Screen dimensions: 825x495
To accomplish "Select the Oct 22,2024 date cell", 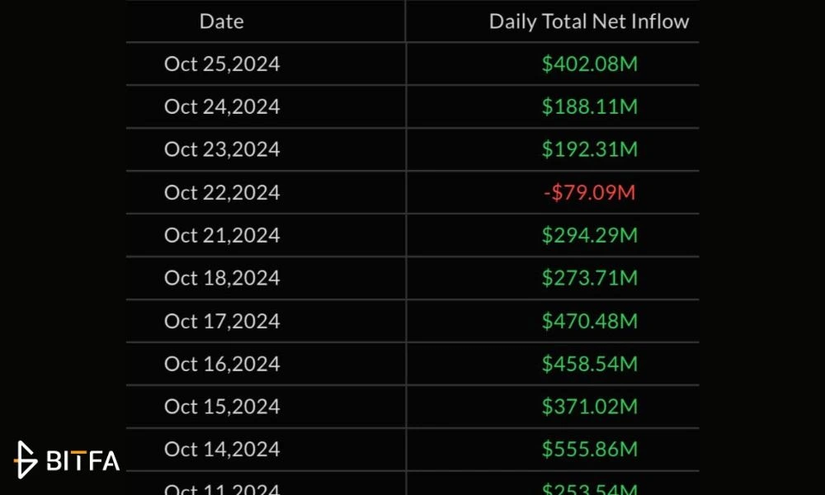I will click(x=222, y=192).
